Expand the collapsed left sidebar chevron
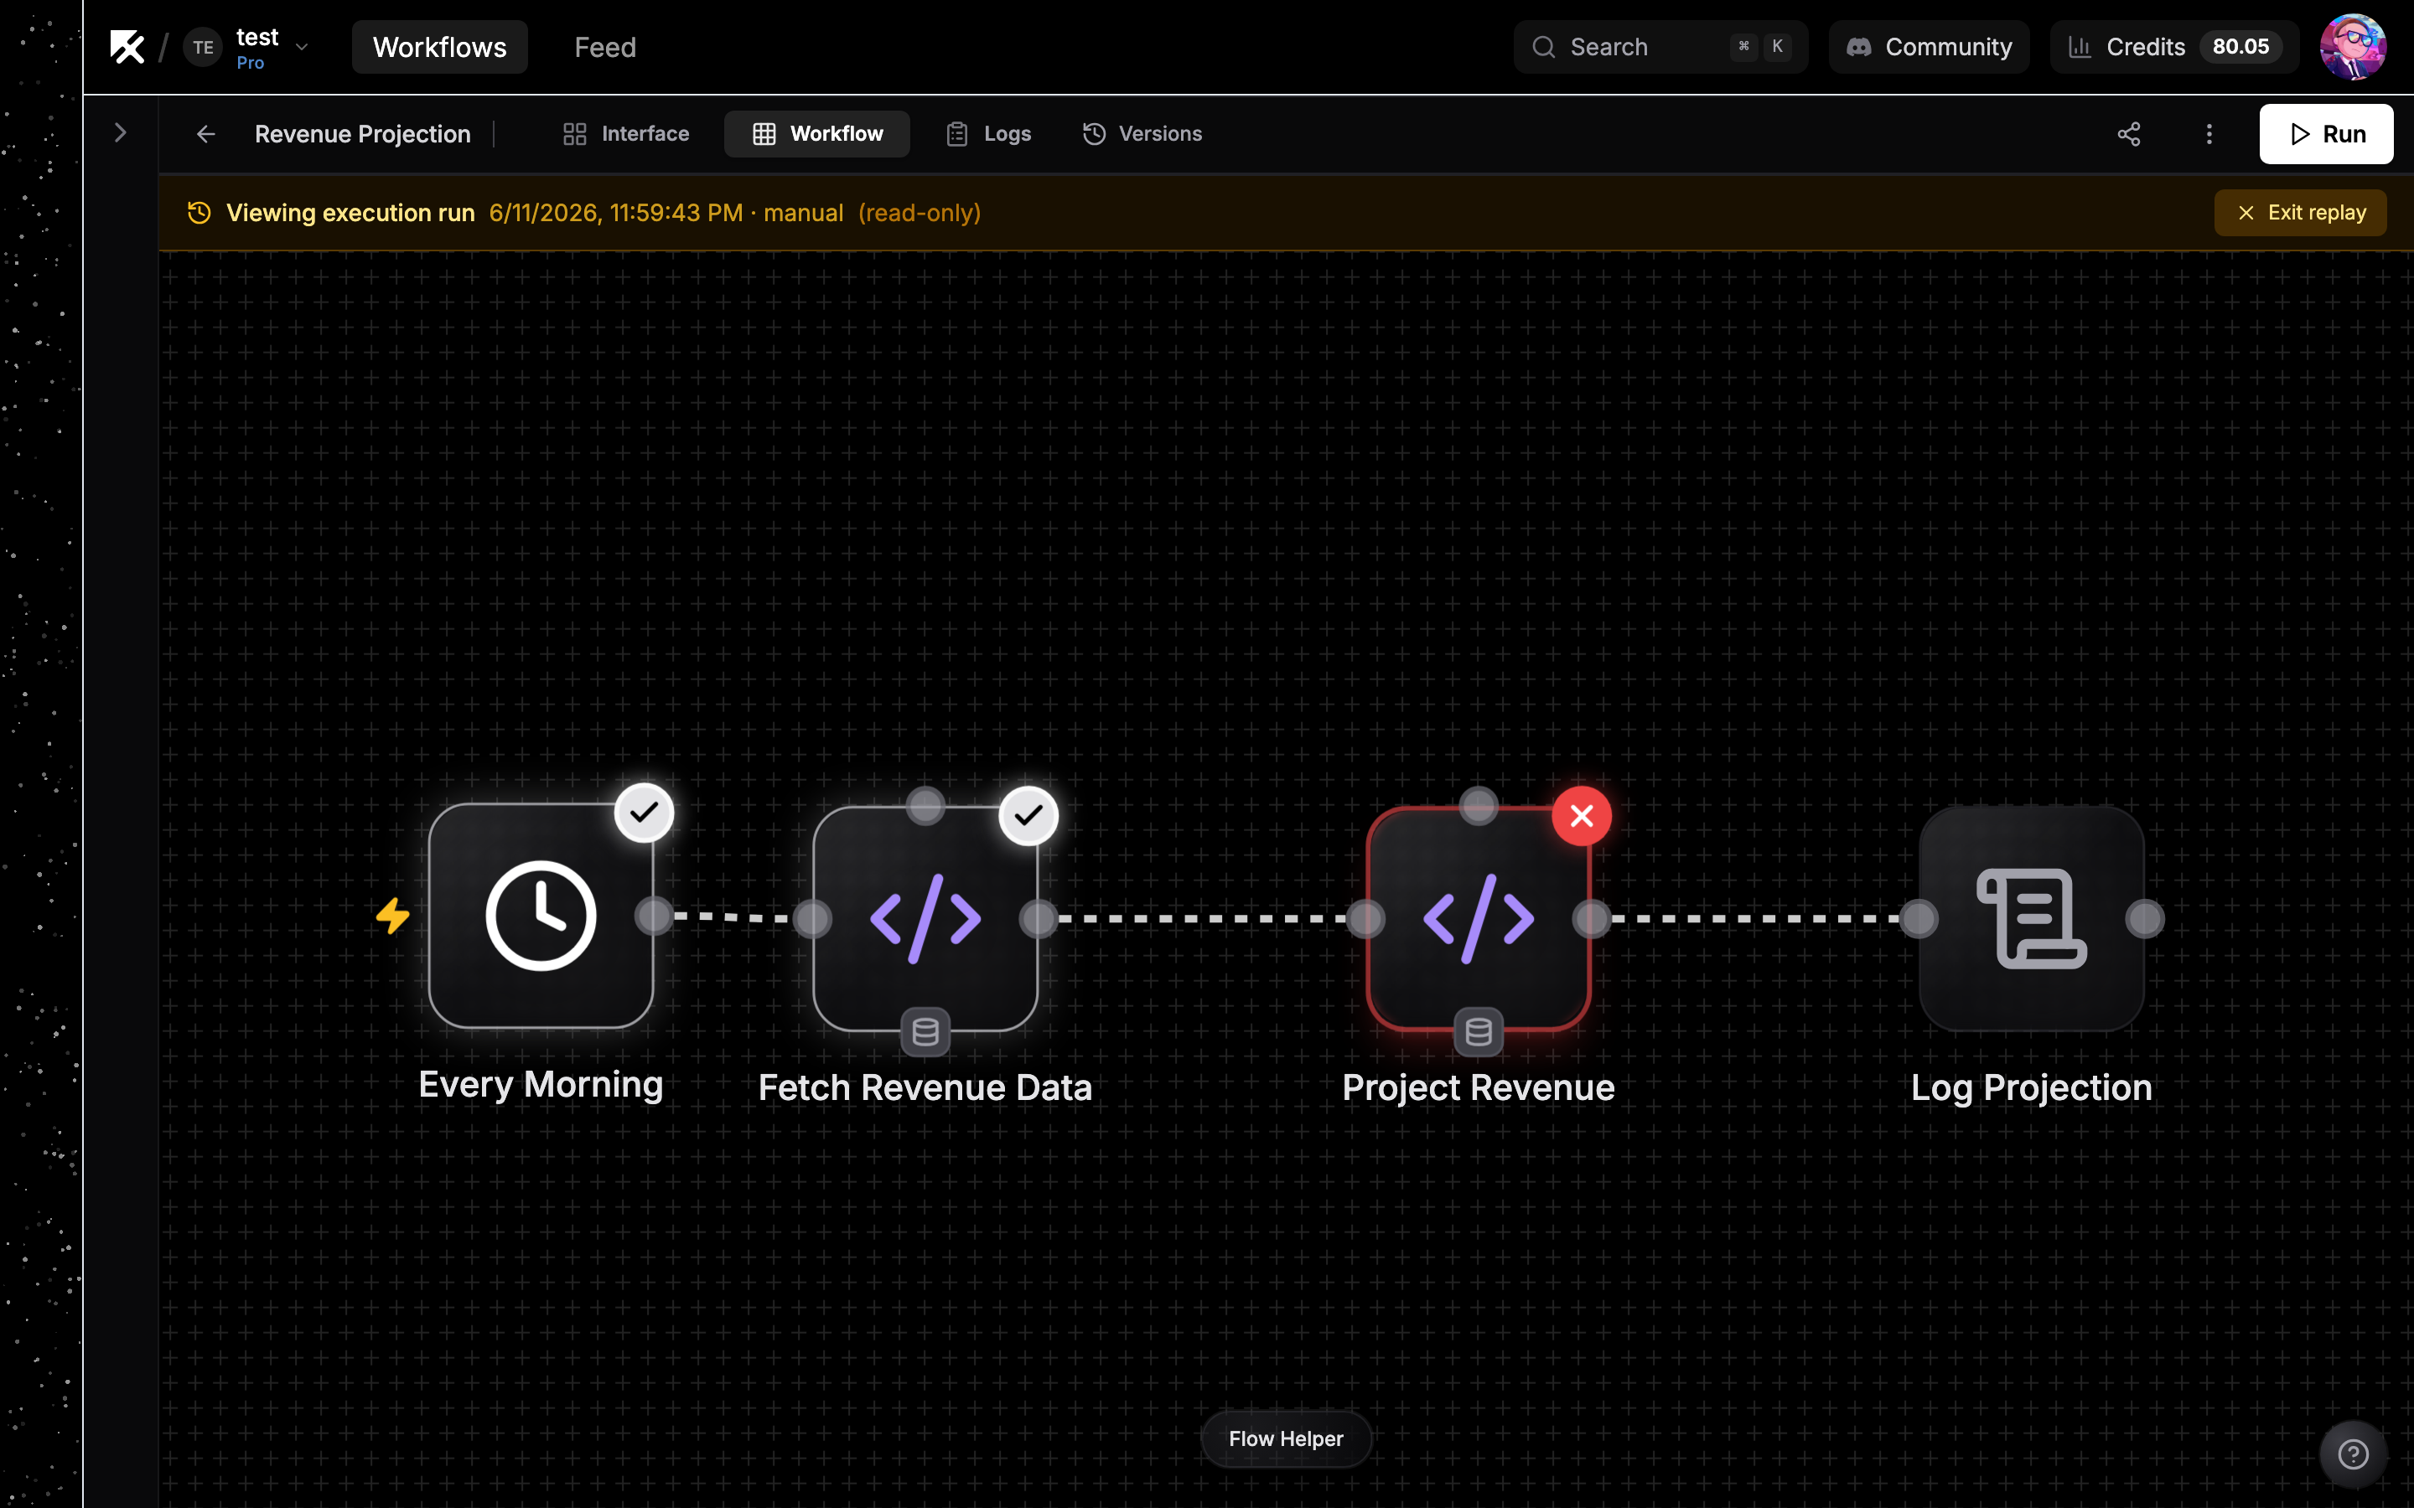Screen dimensions: 2414x1508 [x=121, y=132]
